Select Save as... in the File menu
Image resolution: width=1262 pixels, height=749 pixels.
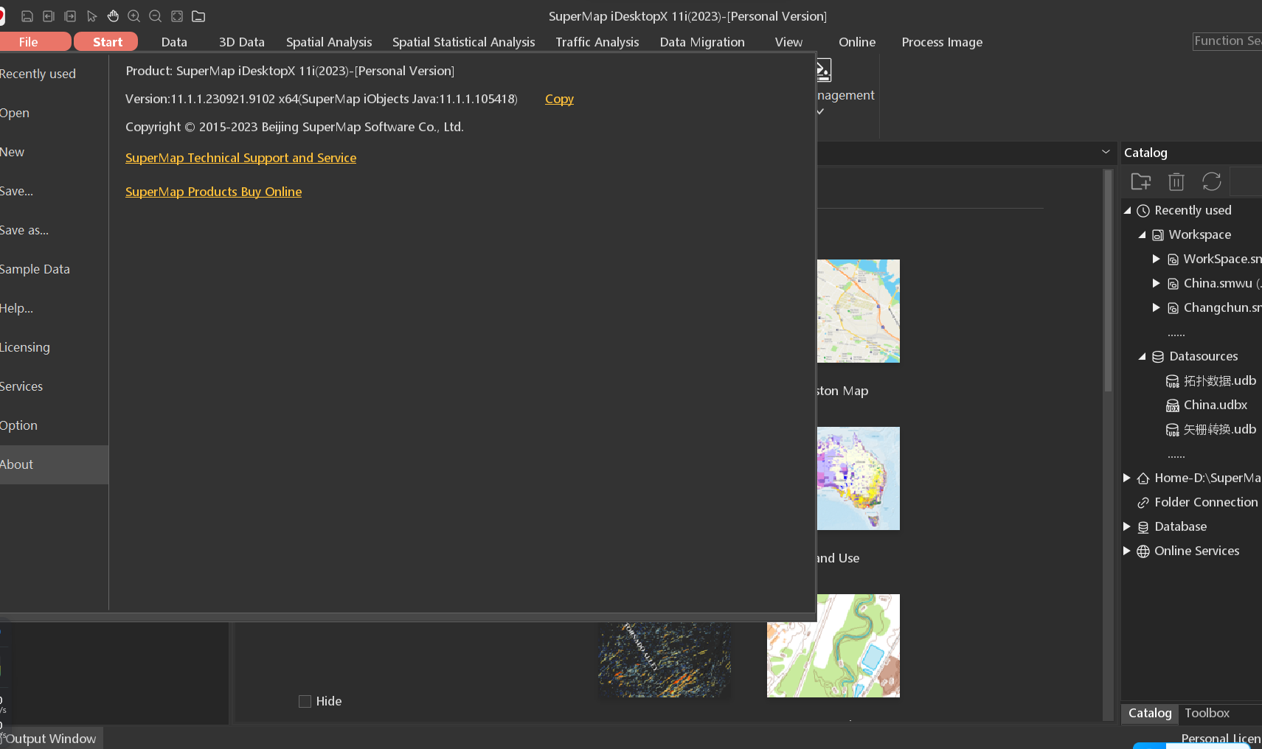54,230
